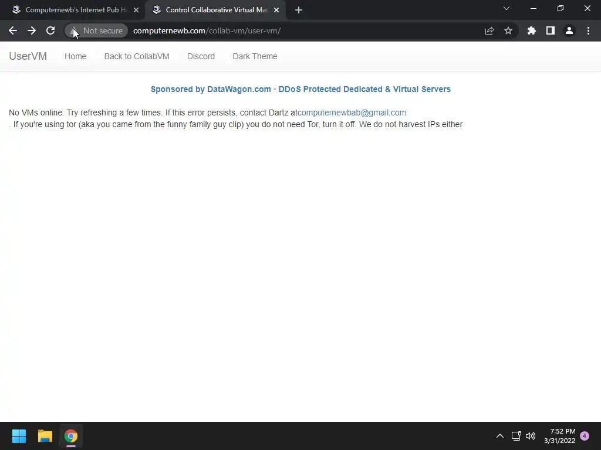Click the address bar URL text
The width and height of the screenshot is (601, 450).
(207, 30)
